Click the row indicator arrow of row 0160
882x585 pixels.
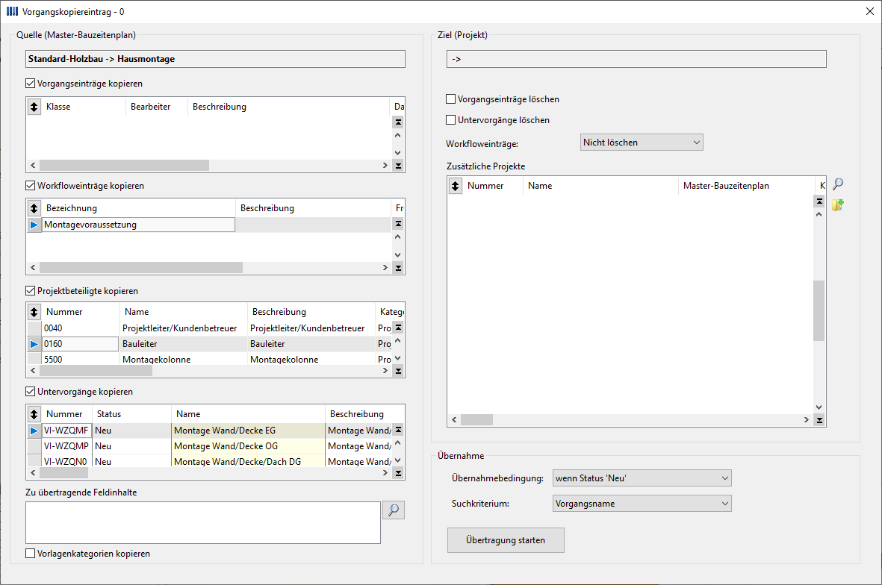34,344
